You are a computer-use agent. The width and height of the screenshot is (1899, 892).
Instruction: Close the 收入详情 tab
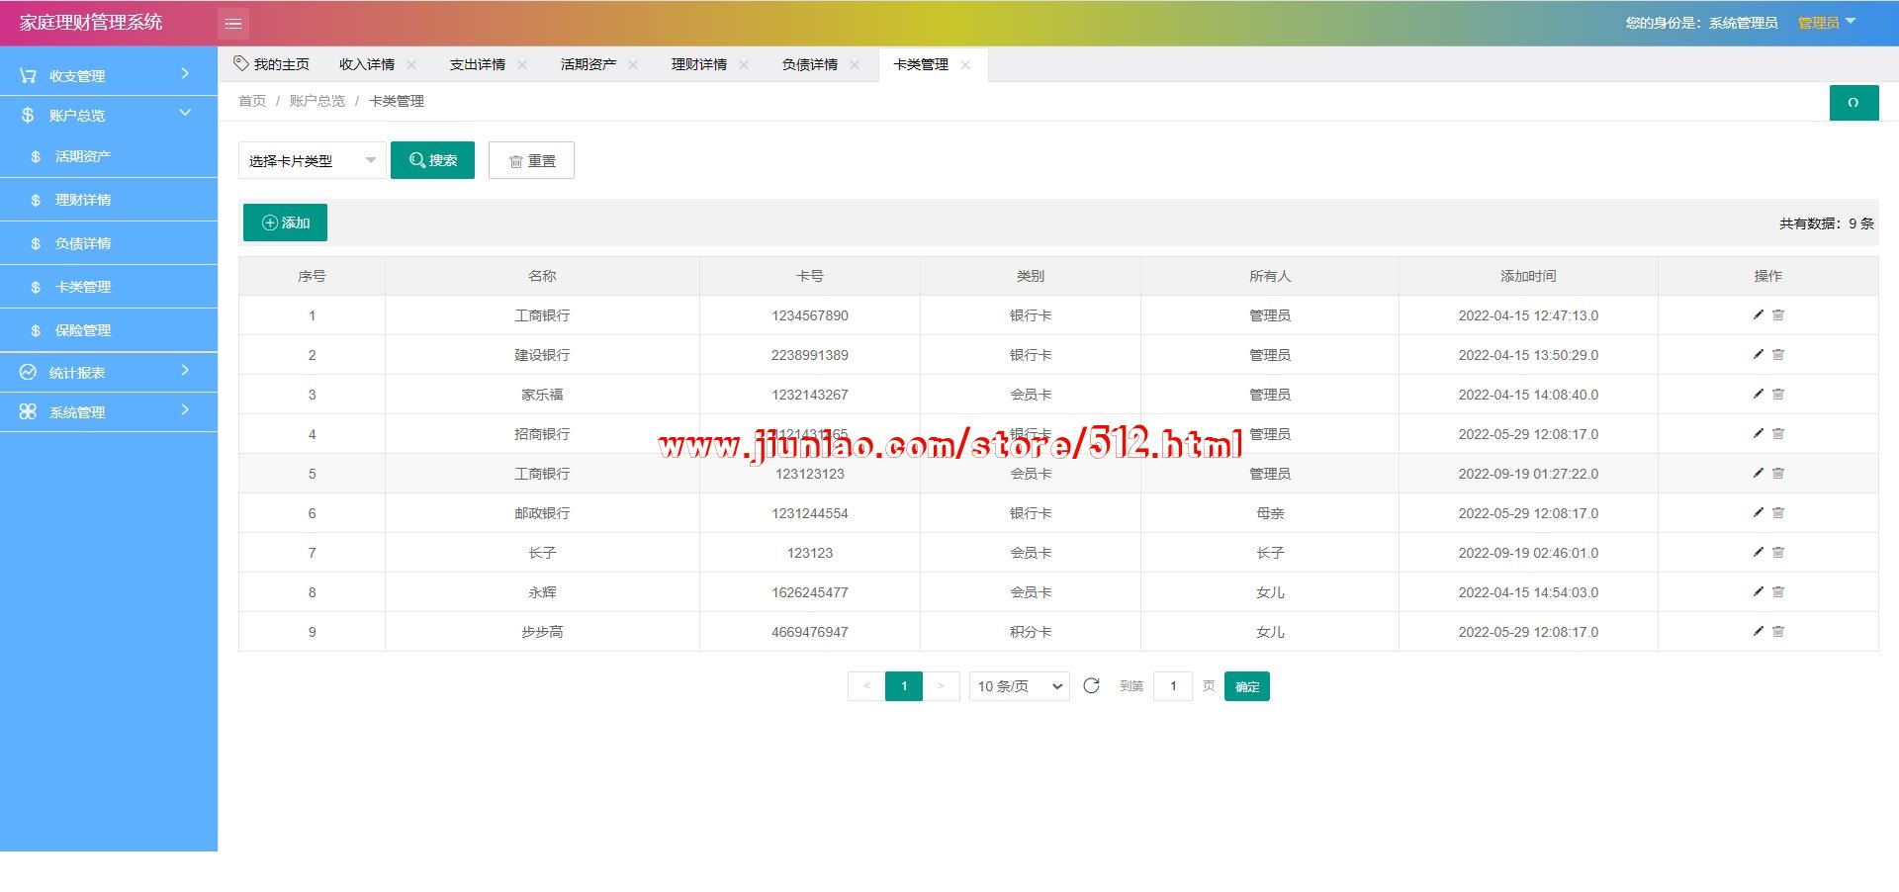411,65
